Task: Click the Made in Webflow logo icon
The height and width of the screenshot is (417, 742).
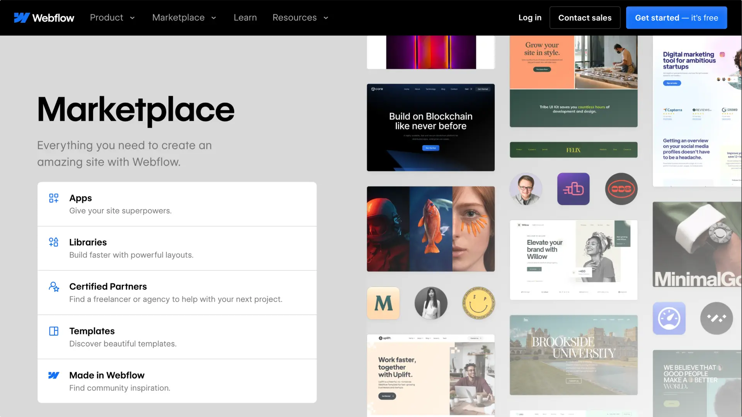Action: (54, 375)
